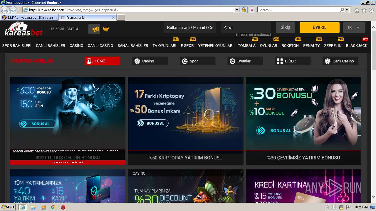Click the volume speaker tray icon
The height and width of the screenshot is (211, 376).
(334, 207)
